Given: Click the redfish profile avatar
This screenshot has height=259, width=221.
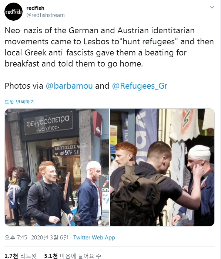Looking at the screenshot, I should click(x=13, y=12).
